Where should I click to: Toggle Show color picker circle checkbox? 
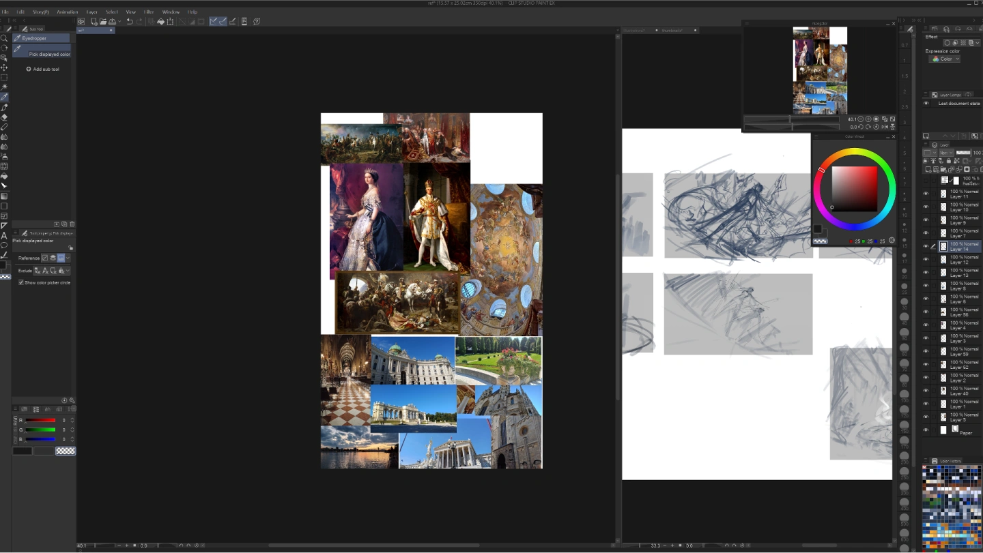point(20,282)
